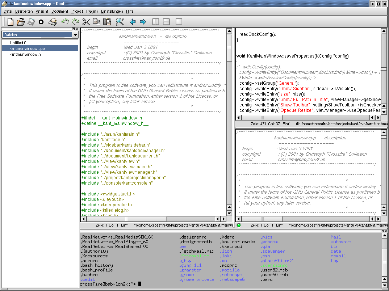Open the Einstellungen menu
Viewport: 389px width, 291px height.
point(112,11)
